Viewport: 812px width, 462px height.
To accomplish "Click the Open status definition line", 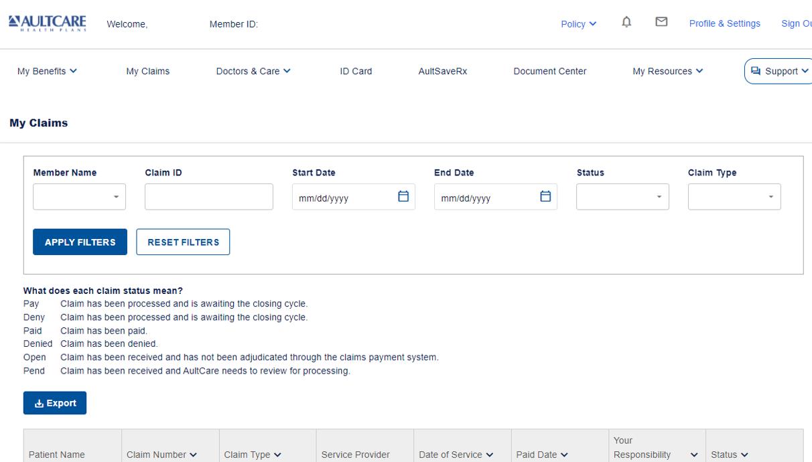I will 231,358.
